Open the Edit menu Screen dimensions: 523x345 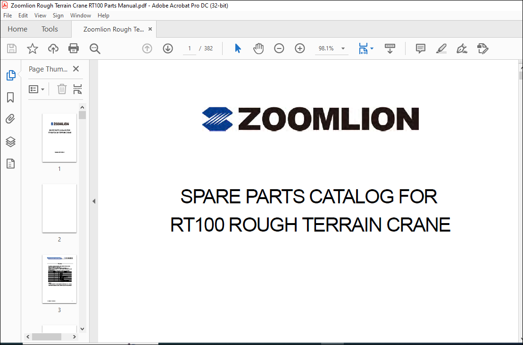23,16
